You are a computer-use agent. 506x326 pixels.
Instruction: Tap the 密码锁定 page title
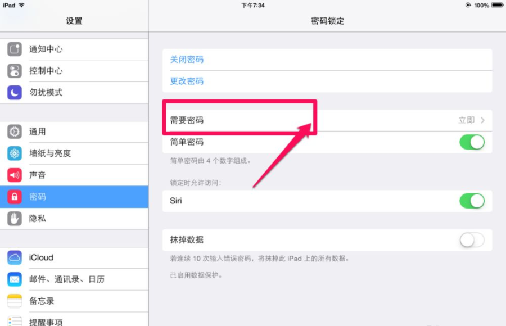(x=327, y=21)
